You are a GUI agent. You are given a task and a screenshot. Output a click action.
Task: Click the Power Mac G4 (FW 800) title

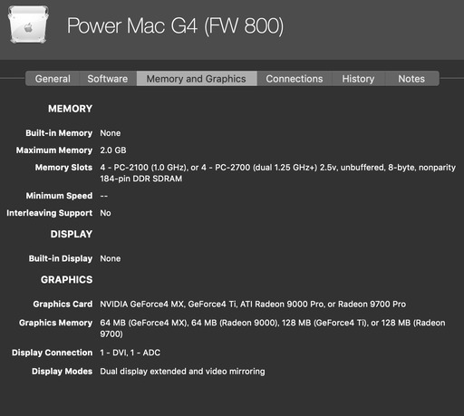[175, 26]
